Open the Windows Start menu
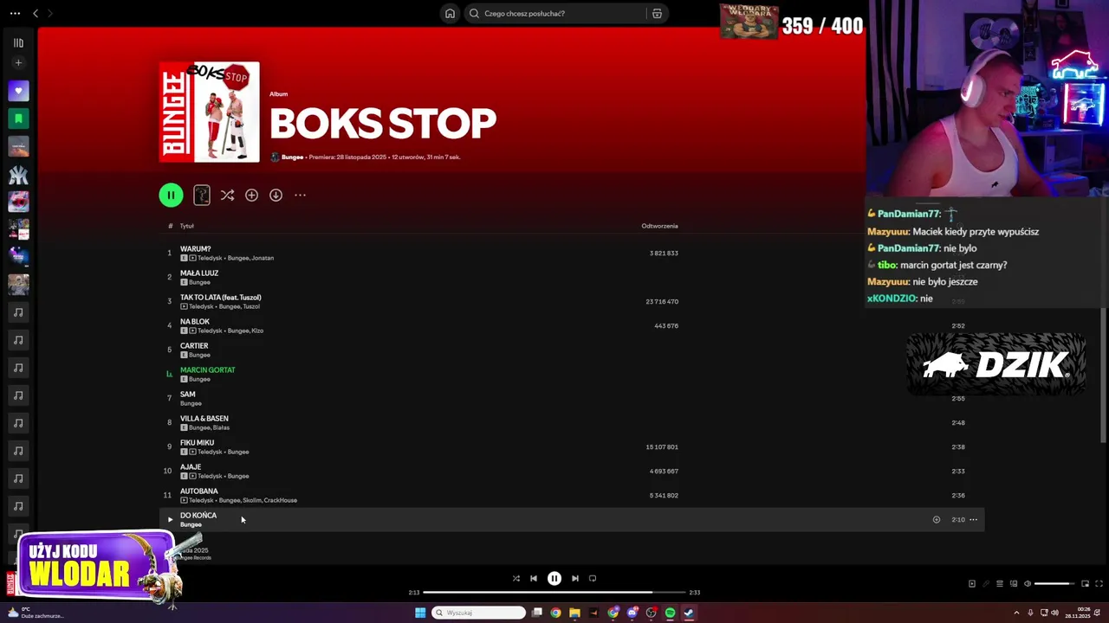This screenshot has height=623, width=1109. [x=420, y=613]
